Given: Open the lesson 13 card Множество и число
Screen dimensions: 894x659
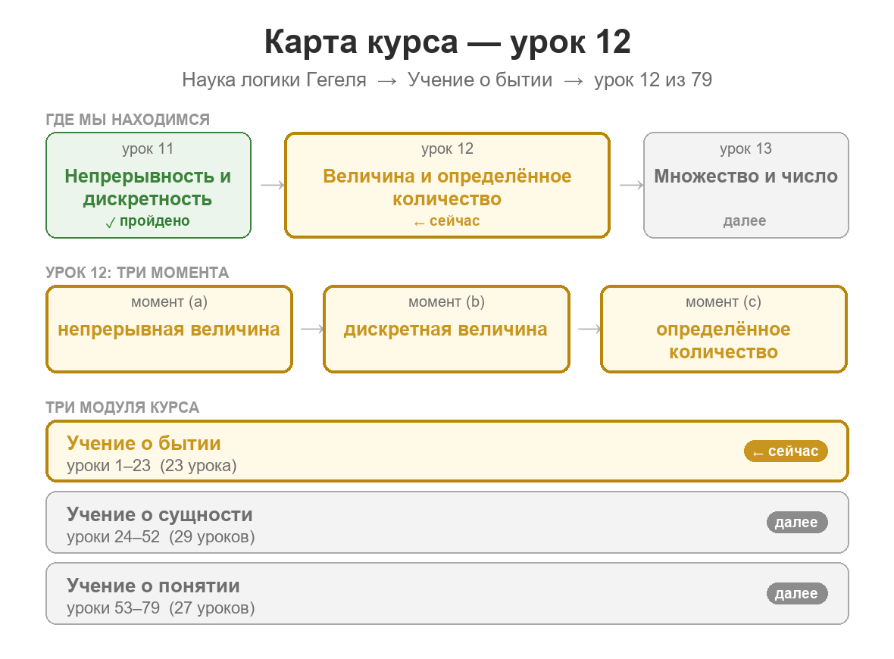Looking at the screenshot, I should [x=746, y=186].
